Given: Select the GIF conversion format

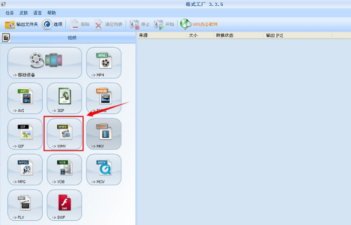Looking at the screenshot, I should 25,134.
